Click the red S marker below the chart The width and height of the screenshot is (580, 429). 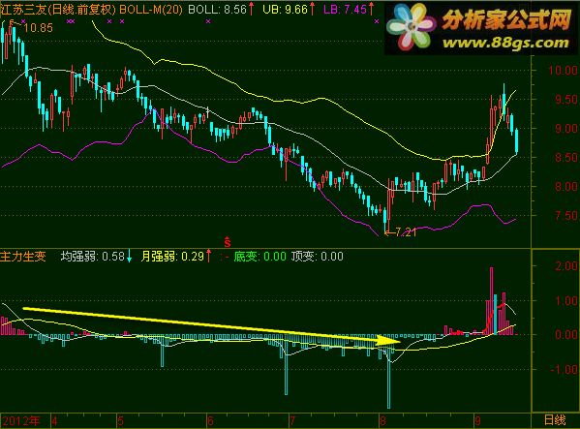point(228,242)
